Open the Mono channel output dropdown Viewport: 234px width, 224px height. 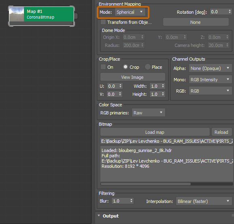[x=210, y=80]
